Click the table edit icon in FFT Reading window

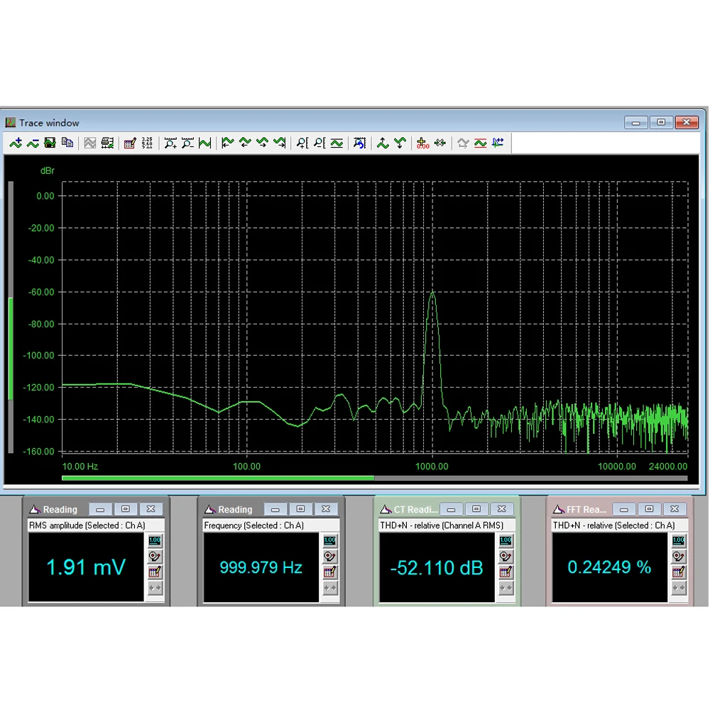[x=678, y=572]
